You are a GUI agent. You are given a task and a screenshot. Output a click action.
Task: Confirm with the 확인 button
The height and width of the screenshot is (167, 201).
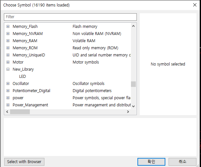click(151, 162)
